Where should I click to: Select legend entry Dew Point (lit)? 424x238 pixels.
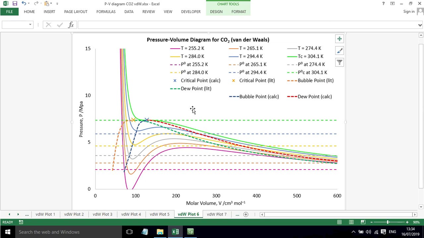[190, 89]
